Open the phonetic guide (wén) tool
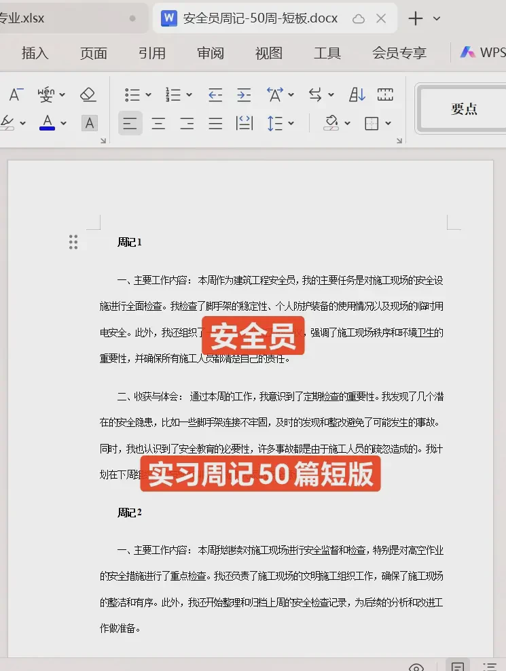The width and height of the screenshot is (506, 671). coord(46,94)
